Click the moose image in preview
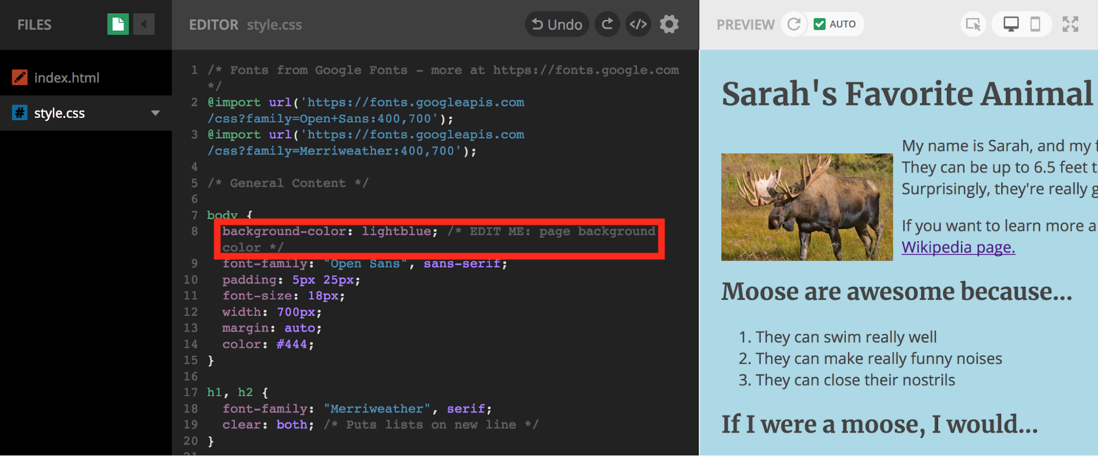 (806, 207)
